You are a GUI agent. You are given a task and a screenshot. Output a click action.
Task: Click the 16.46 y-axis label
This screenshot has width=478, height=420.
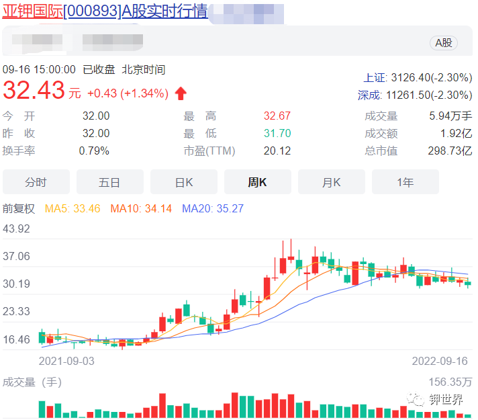pyautogui.click(x=17, y=339)
